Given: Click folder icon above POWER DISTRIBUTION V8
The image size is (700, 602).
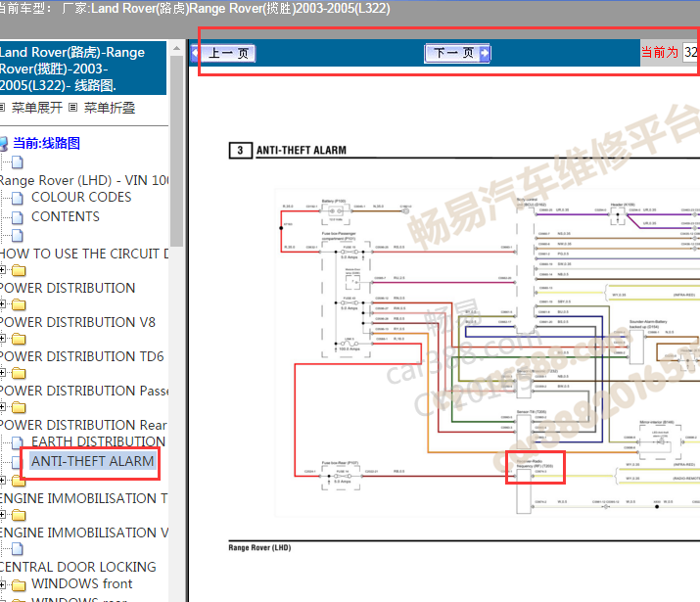Looking at the screenshot, I should coord(19,304).
